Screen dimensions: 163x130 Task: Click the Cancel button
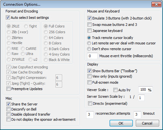pos(147,123)
